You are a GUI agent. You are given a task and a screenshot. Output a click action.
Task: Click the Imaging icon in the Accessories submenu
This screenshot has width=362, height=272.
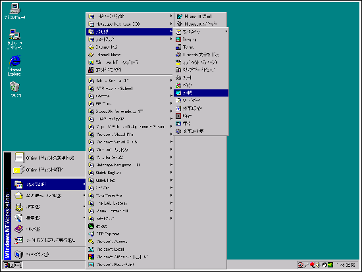(178, 39)
